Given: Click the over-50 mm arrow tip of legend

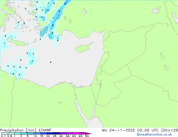Looking at the screenshot, I should click(89, 133).
